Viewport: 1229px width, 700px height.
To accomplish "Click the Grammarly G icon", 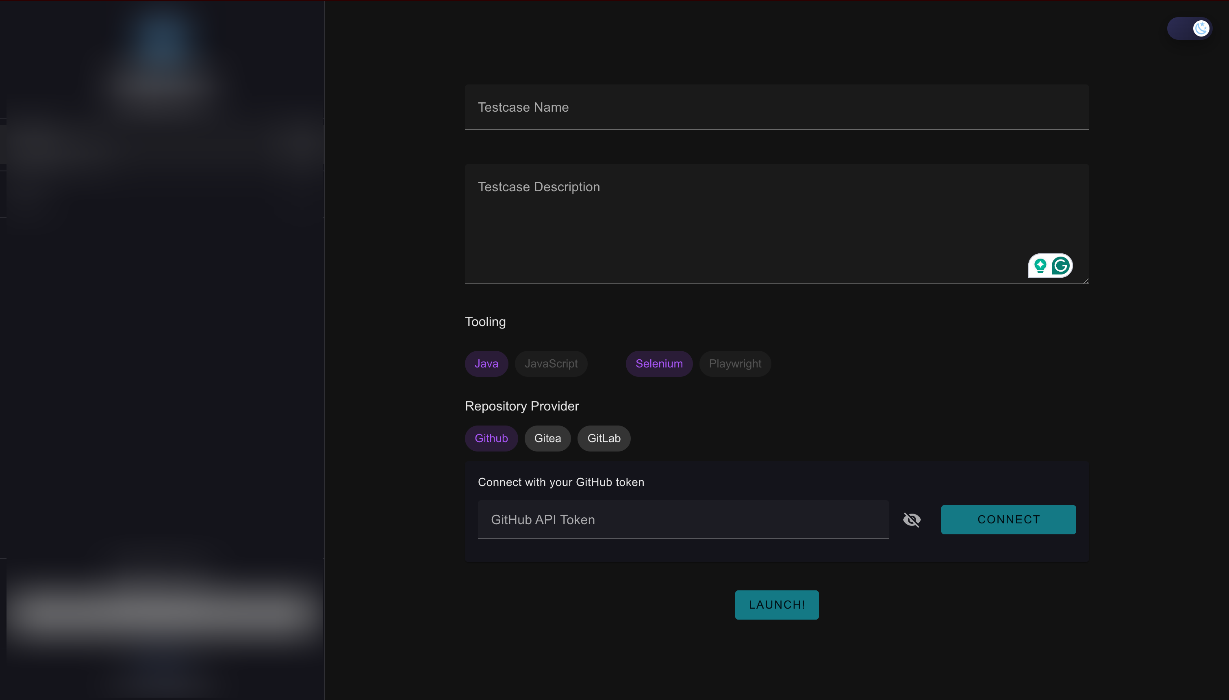I will tap(1061, 266).
